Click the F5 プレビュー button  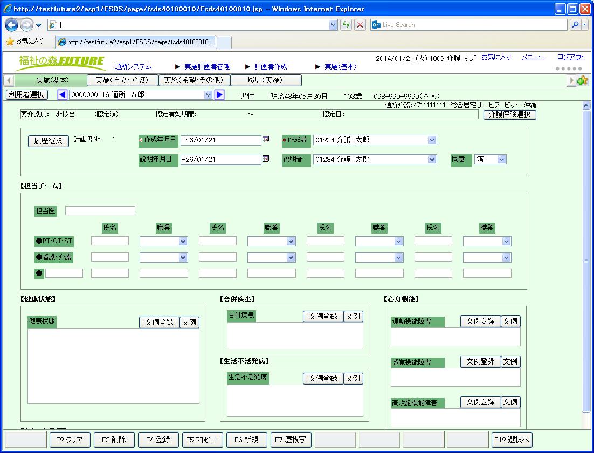pos(202,440)
